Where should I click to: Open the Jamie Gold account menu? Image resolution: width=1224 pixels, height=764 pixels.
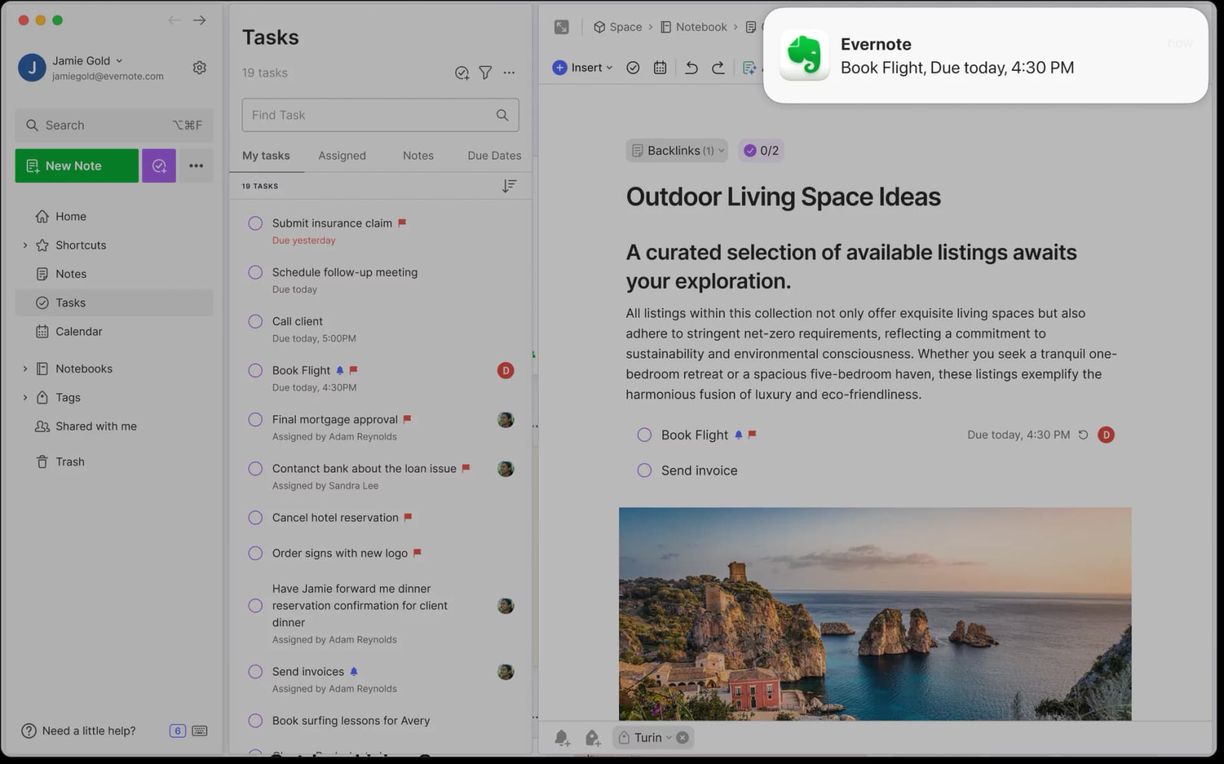(86, 61)
